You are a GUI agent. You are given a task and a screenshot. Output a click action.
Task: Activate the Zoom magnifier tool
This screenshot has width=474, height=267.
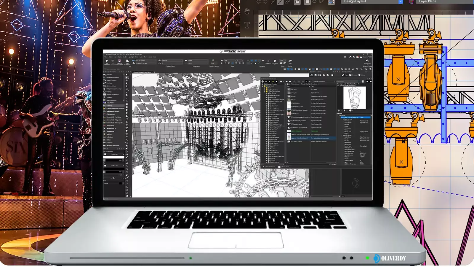click(x=126, y=83)
